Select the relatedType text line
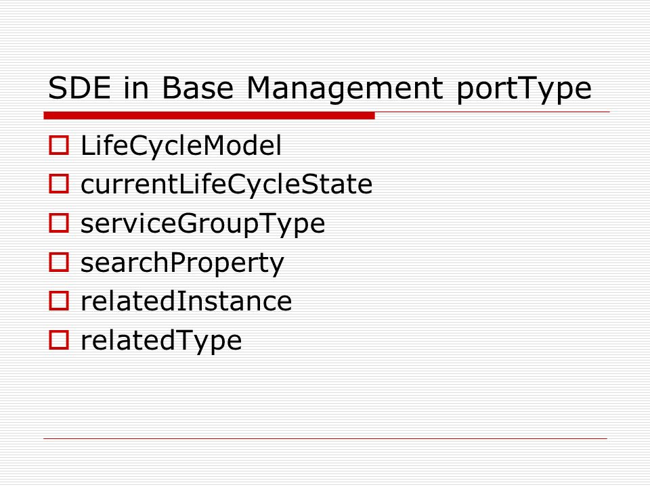Screen dimensions: 650x487 pos(161,341)
